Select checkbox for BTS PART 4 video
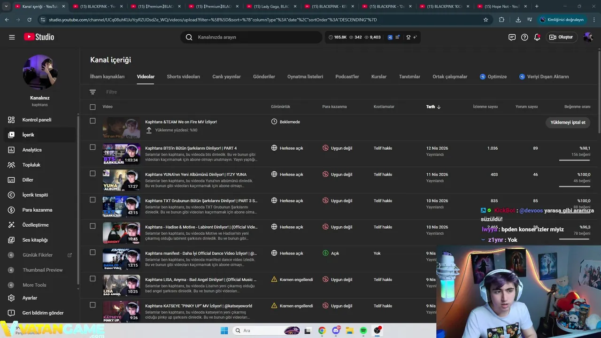The height and width of the screenshot is (338, 601). [x=92, y=147]
